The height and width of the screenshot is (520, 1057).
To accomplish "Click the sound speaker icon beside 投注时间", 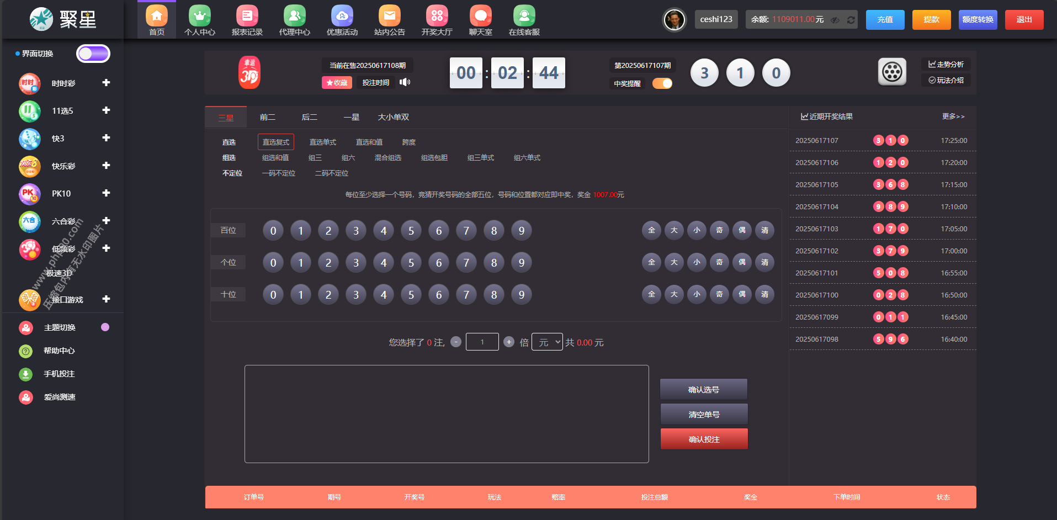I will [405, 82].
